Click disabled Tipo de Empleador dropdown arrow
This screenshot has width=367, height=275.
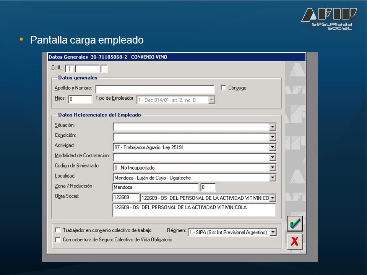(x=211, y=100)
